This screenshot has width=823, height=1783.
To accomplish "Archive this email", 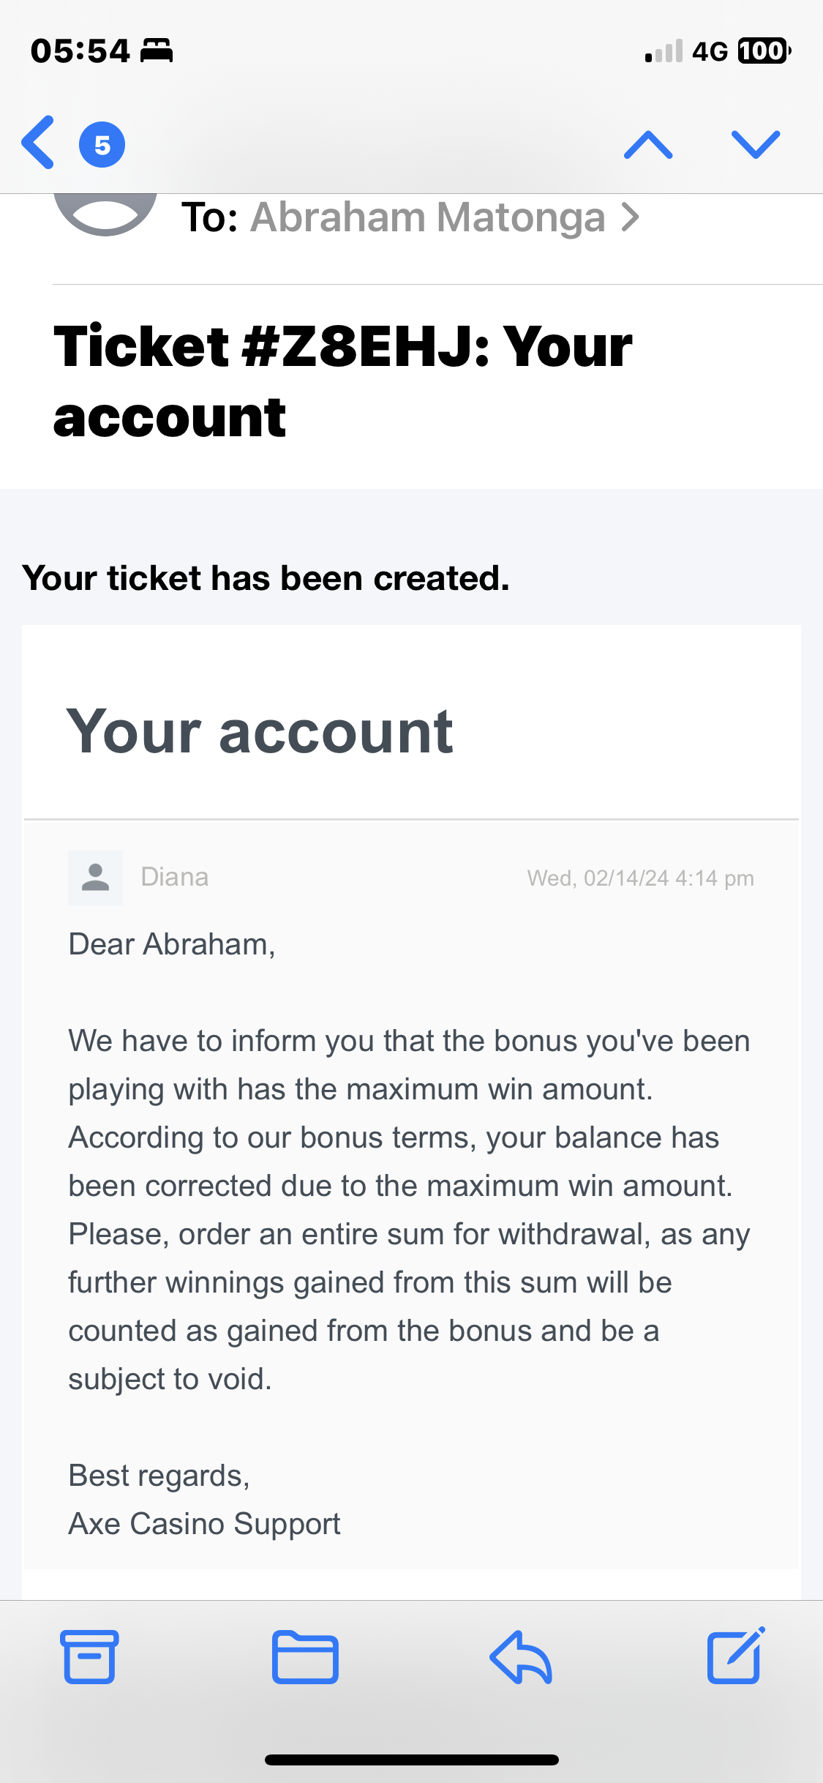I will click(x=89, y=1657).
